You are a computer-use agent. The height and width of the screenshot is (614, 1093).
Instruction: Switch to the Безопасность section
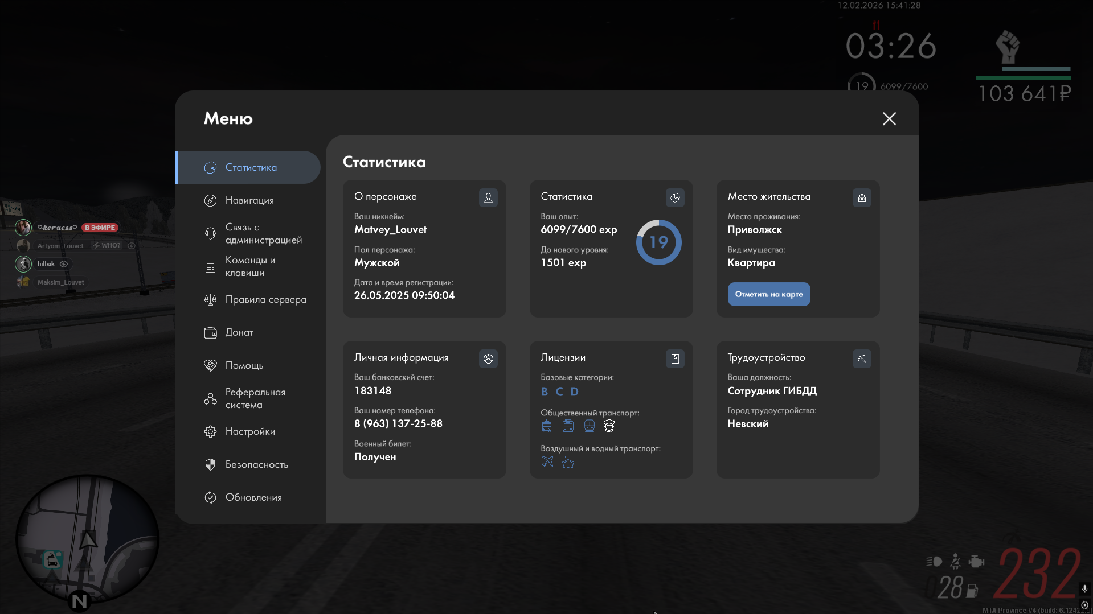point(256,464)
